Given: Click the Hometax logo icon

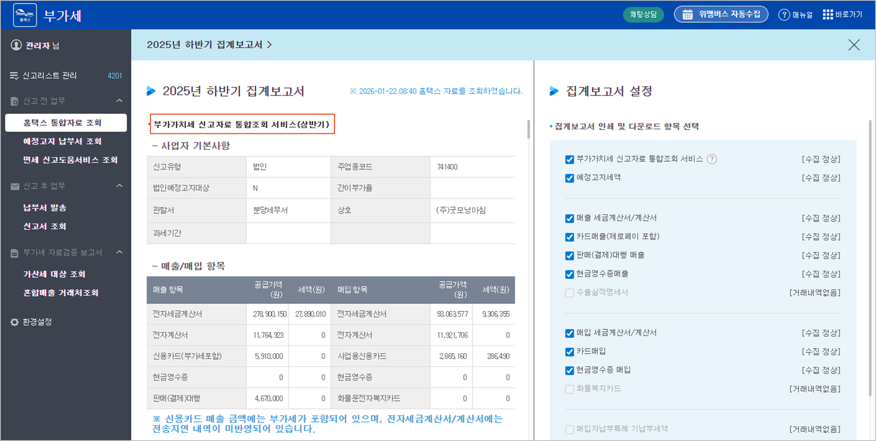Looking at the screenshot, I should point(25,15).
